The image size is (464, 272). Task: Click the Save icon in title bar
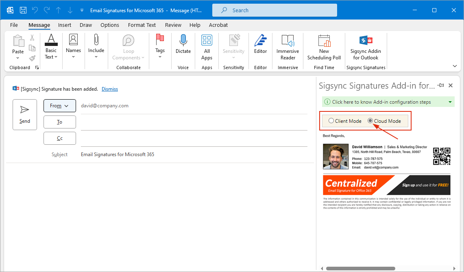pos(24,10)
